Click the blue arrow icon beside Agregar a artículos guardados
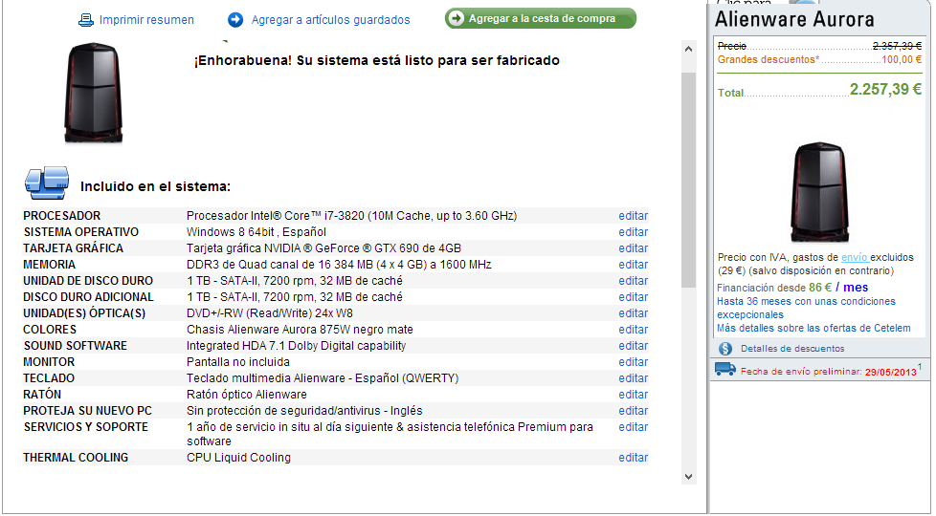This screenshot has height=516, width=936. (x=235, y=20)
